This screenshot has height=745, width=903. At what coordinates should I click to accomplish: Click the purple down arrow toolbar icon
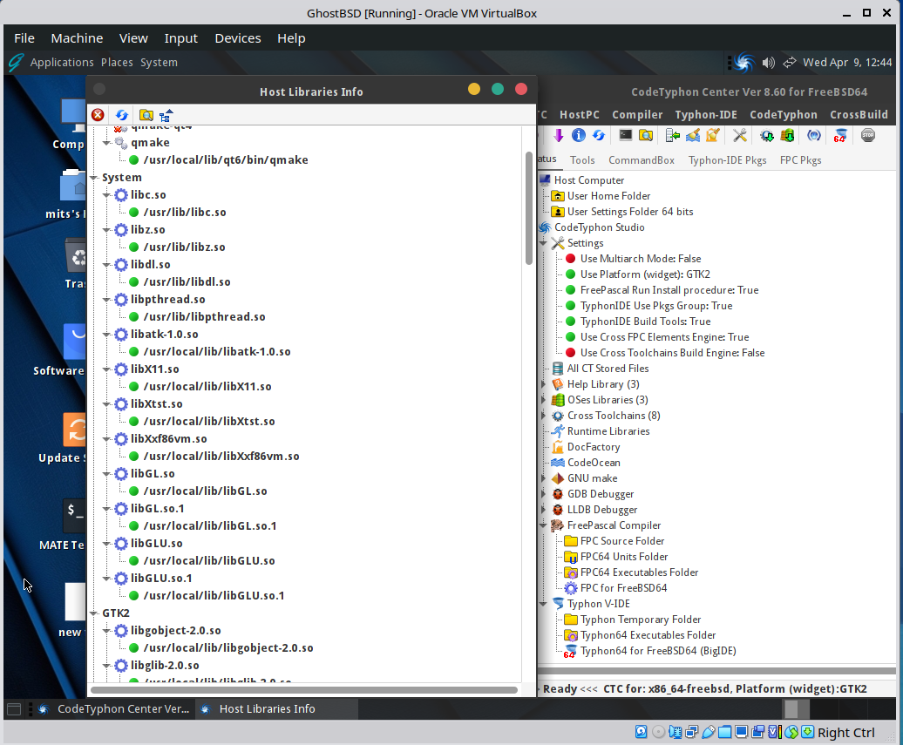(x=558, y=135)
